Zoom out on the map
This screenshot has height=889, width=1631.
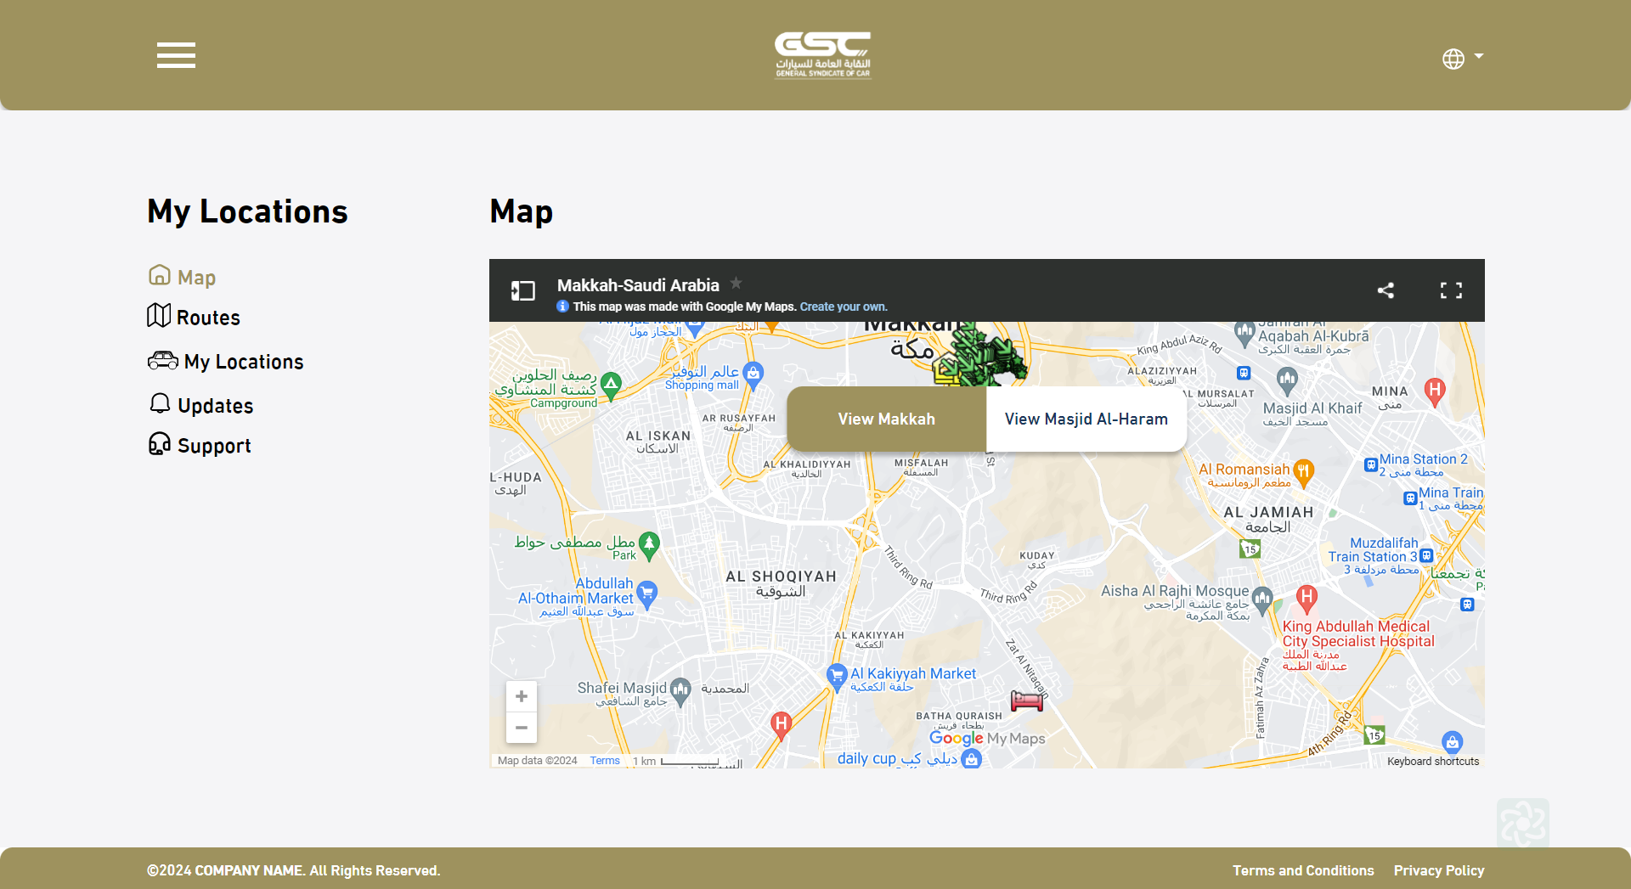coord(522,728)
